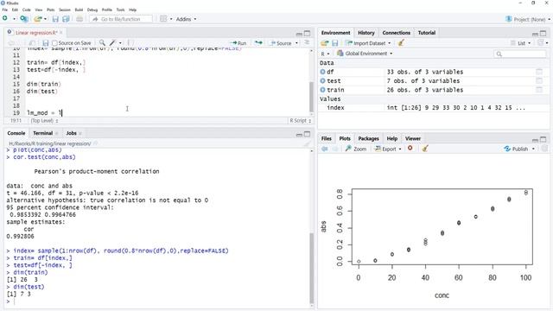This screenshot has width=553, height=311.
Task: Clear Environment objects with broom
Action: tap(401, 43)
